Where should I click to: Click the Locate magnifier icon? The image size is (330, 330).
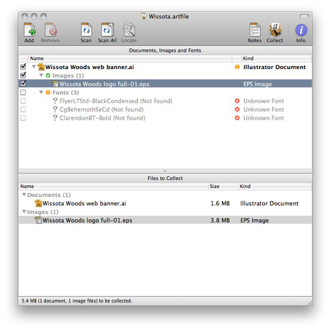(129, 30)
